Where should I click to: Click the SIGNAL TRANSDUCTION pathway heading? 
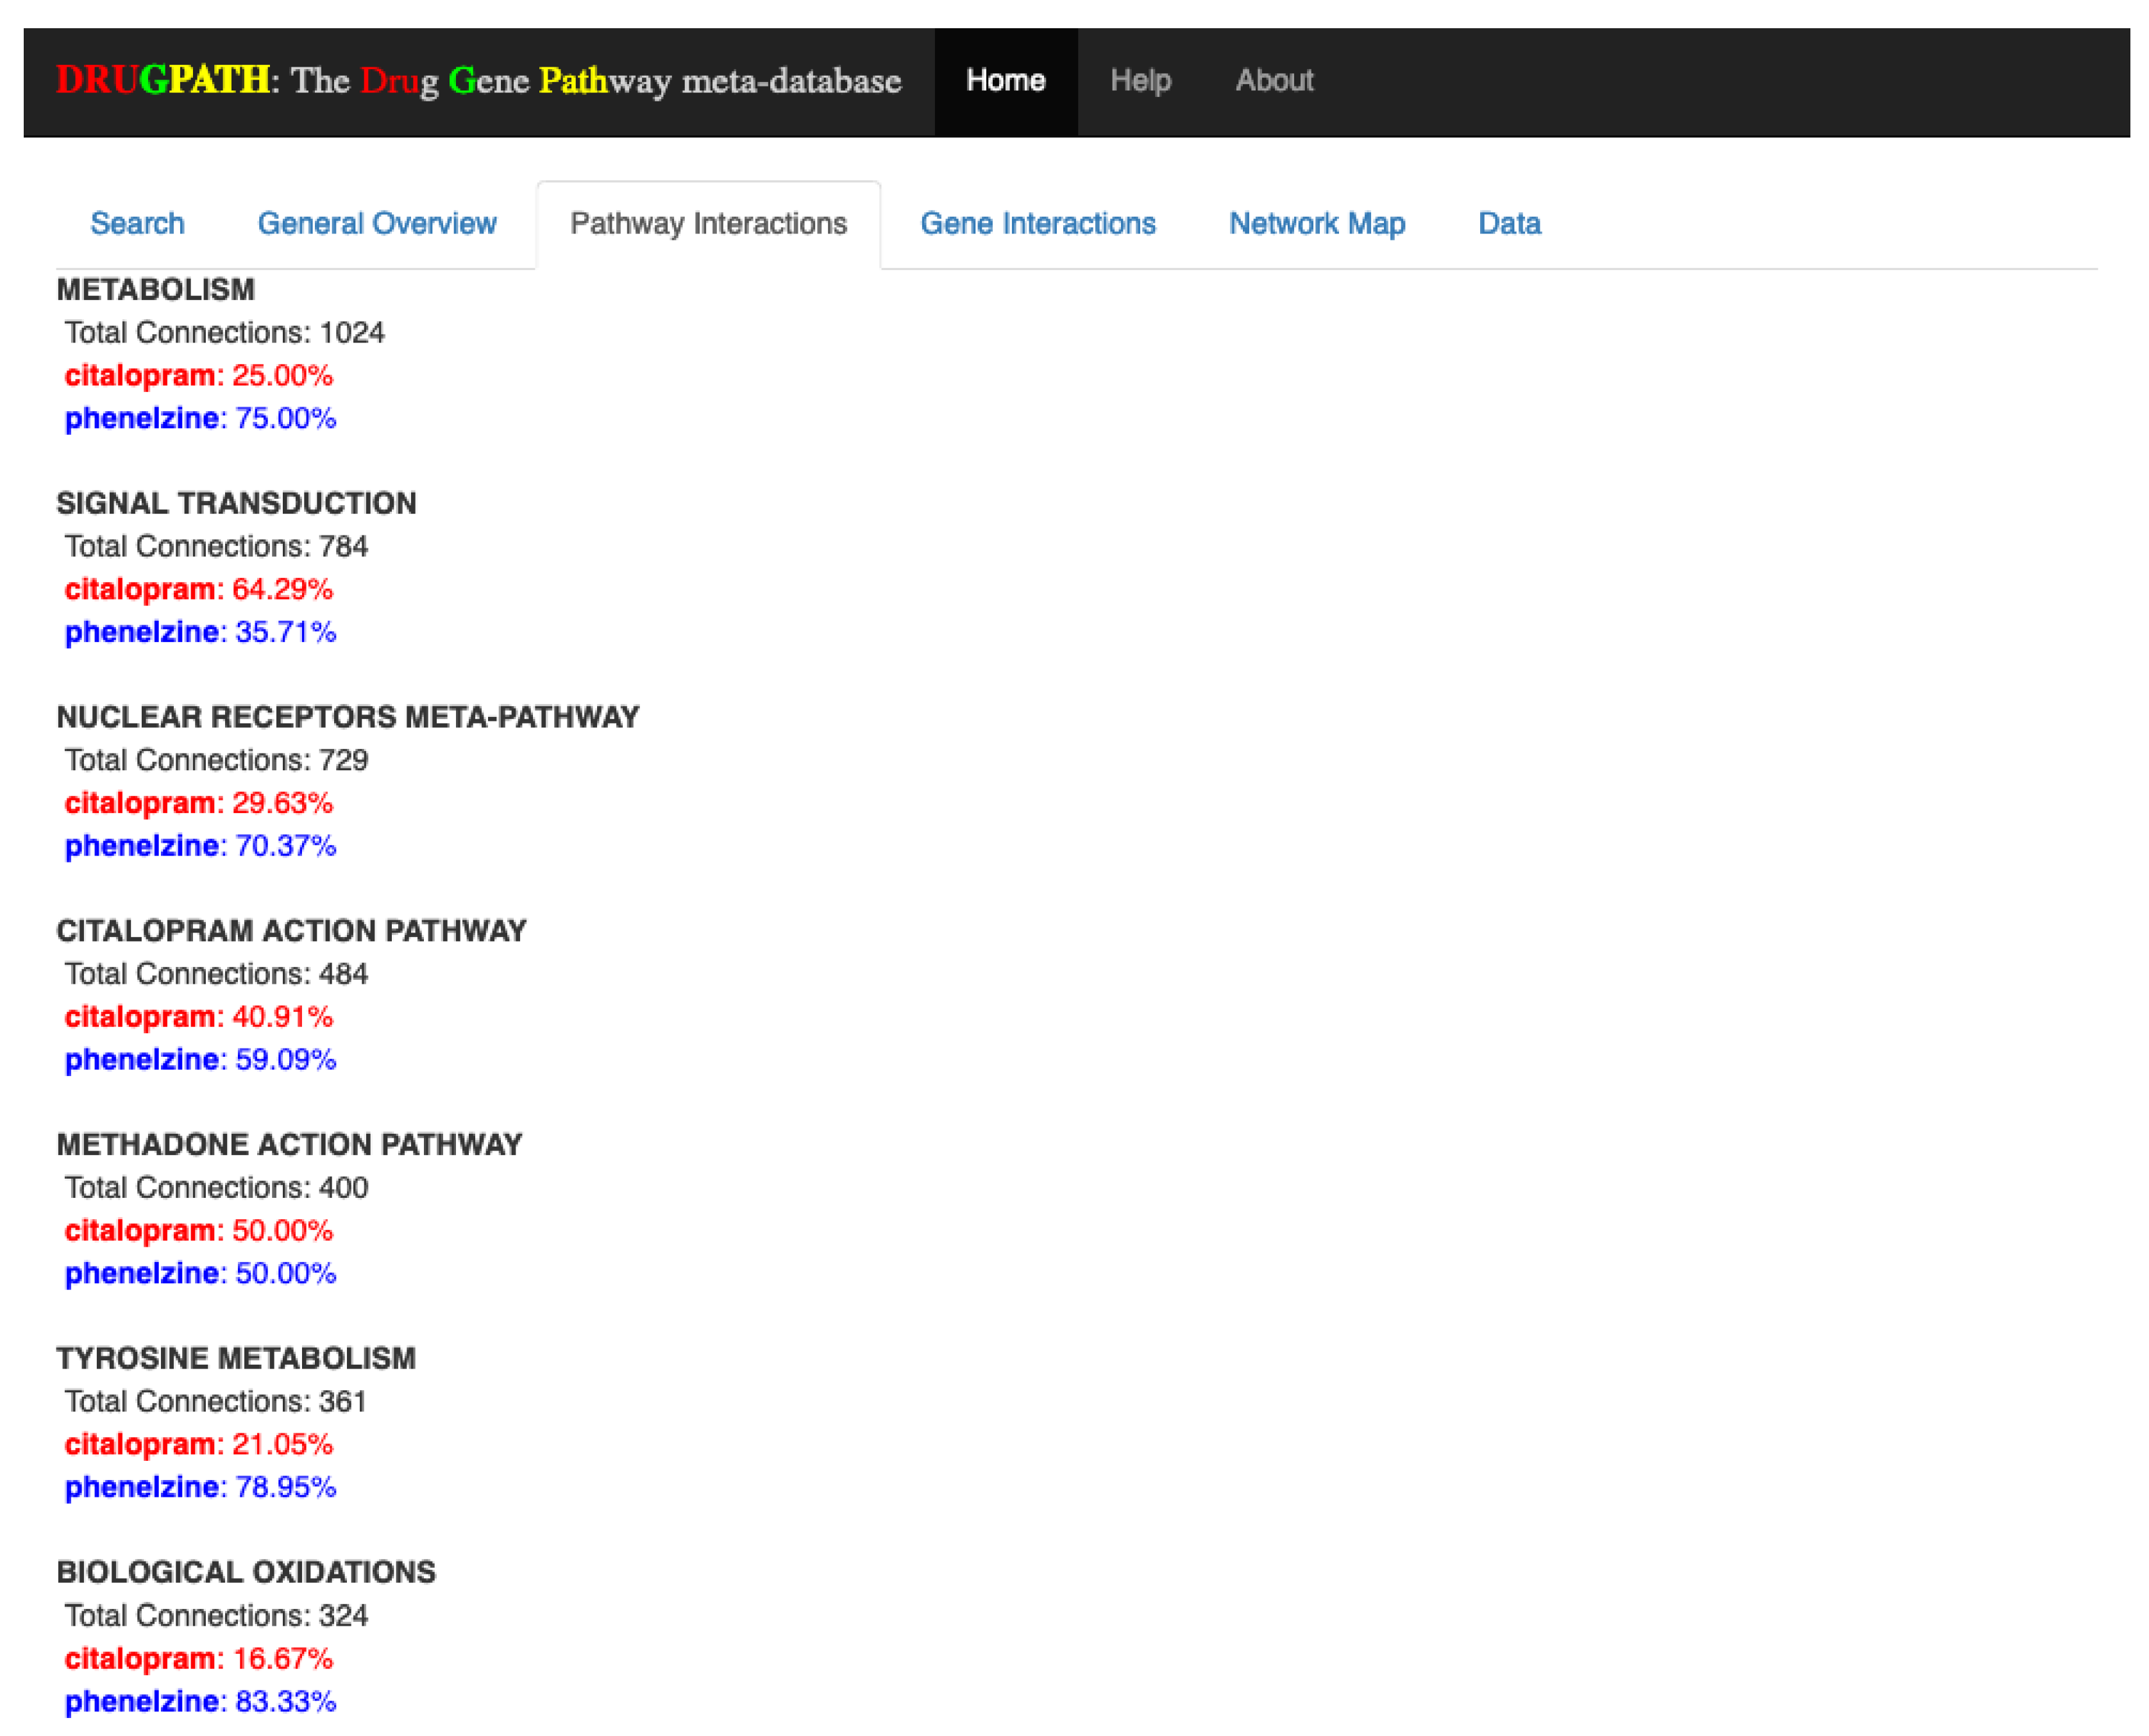[236, 503]
